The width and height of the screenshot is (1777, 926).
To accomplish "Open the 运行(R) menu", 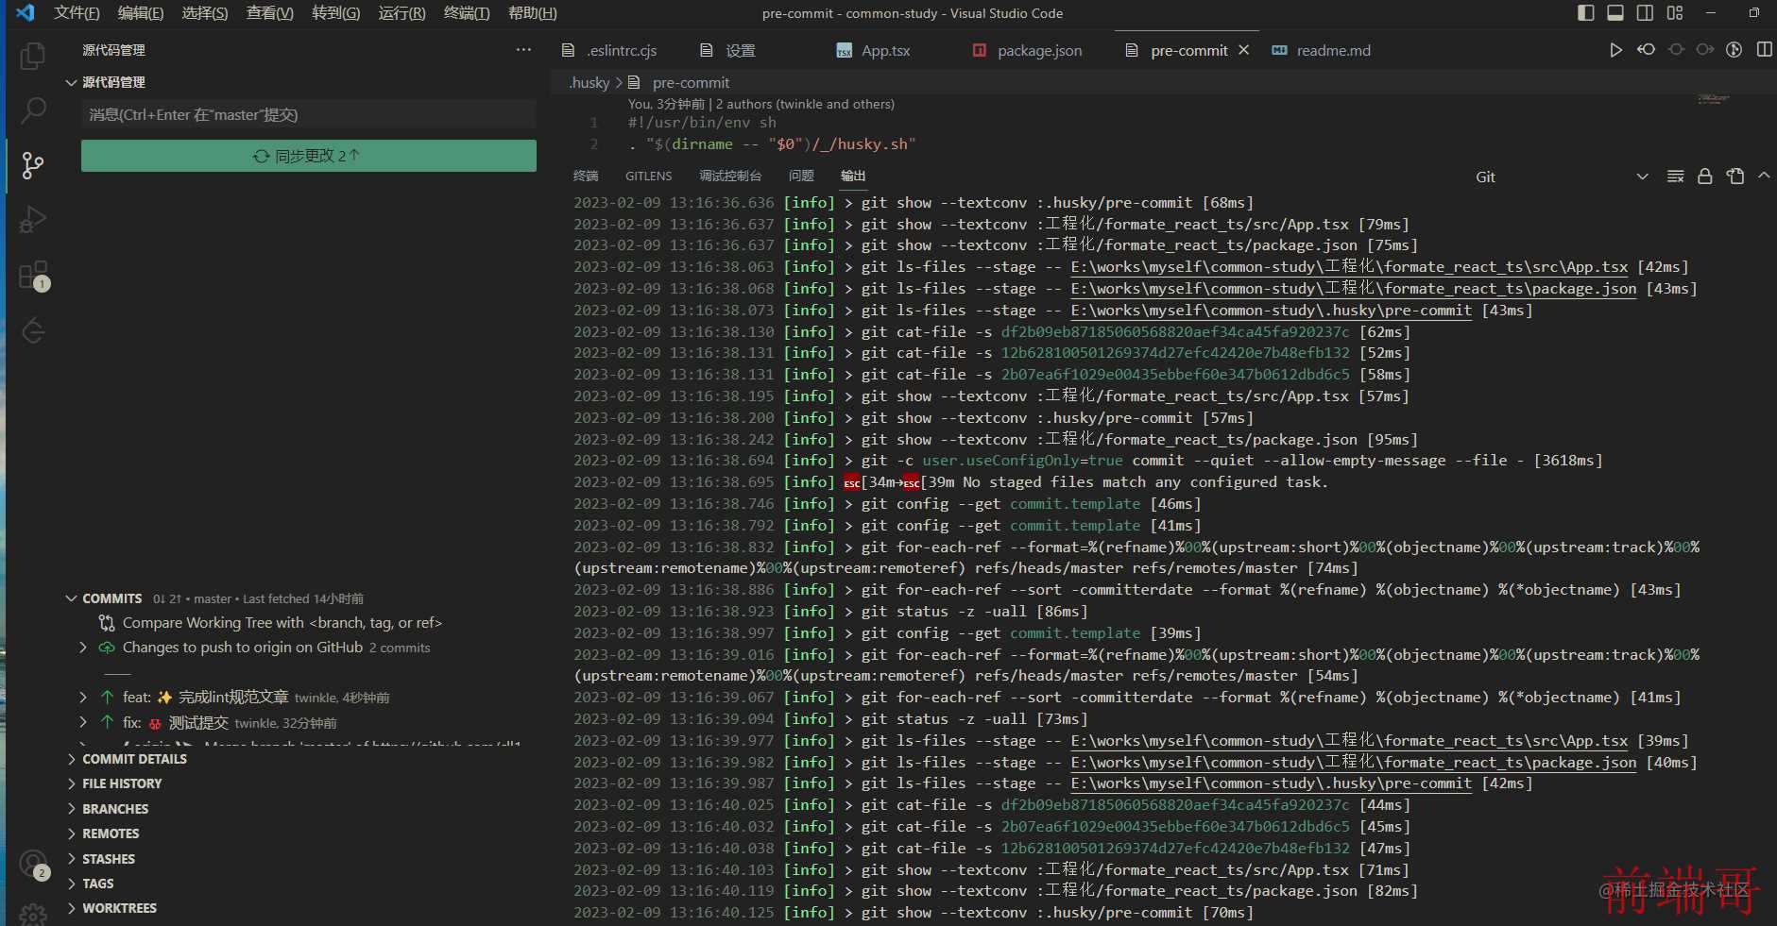I will pos(402,13).
